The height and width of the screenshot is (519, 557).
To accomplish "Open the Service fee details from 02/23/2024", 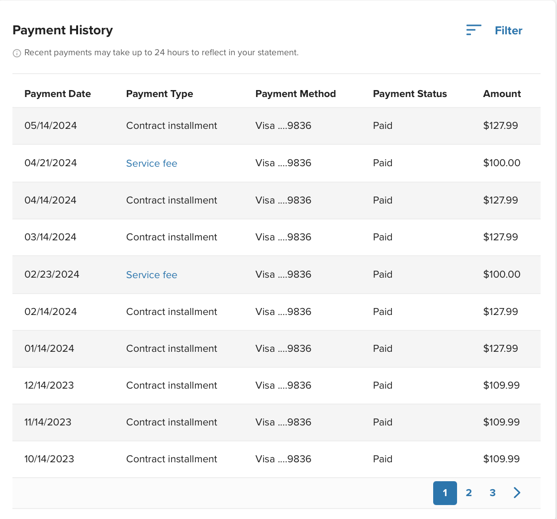I will tap(152, 274).
